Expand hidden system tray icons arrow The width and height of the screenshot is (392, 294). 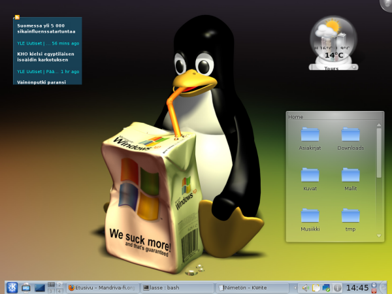295,287
